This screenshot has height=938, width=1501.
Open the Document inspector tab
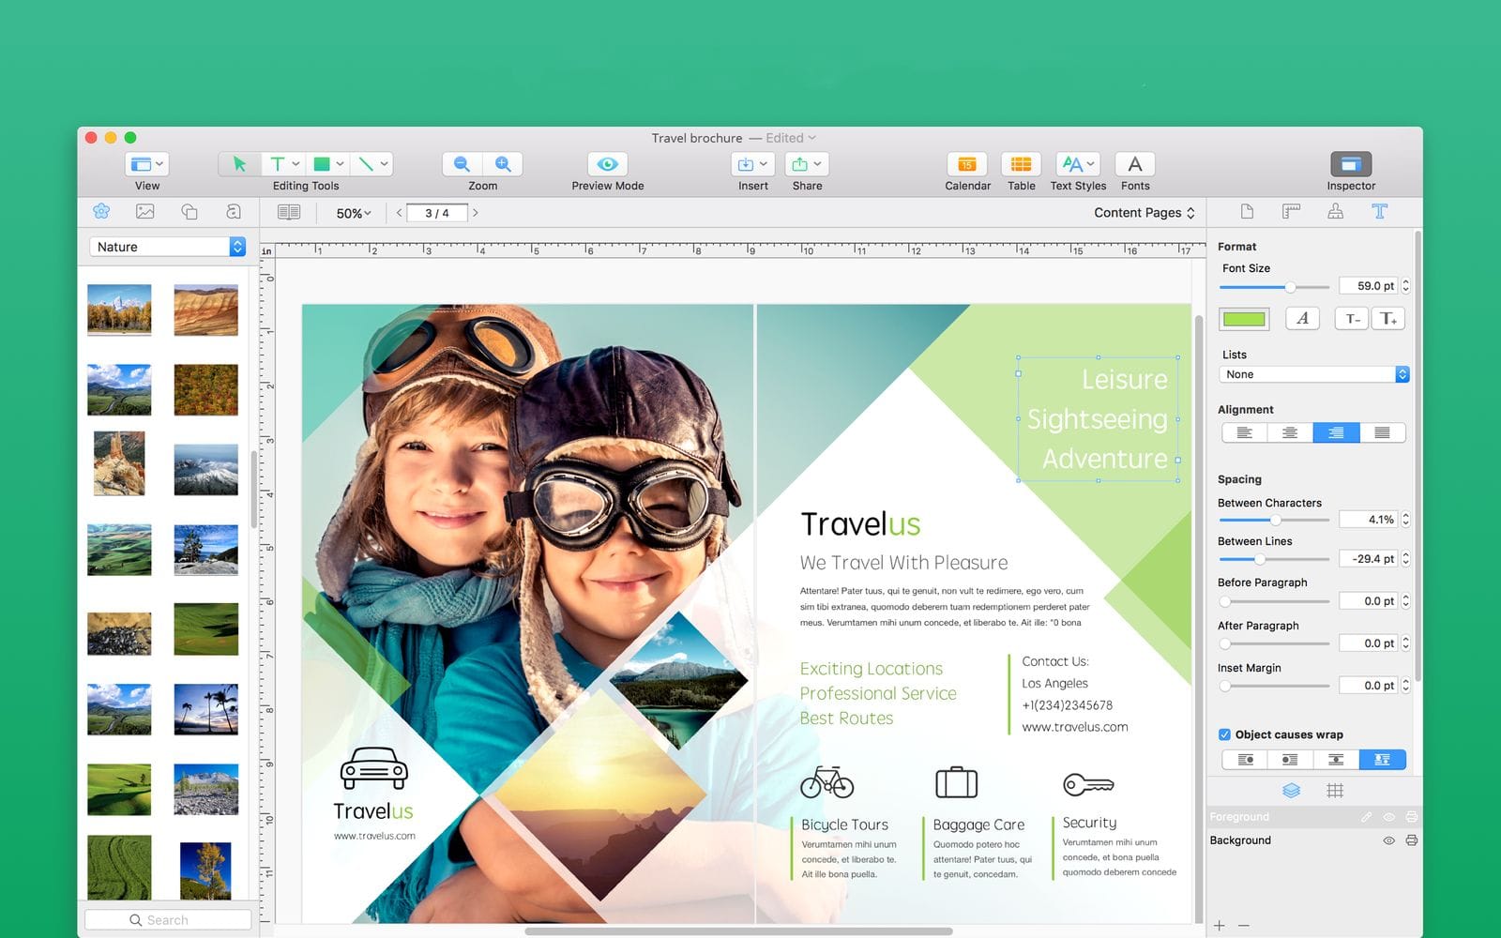(1247, 212)
